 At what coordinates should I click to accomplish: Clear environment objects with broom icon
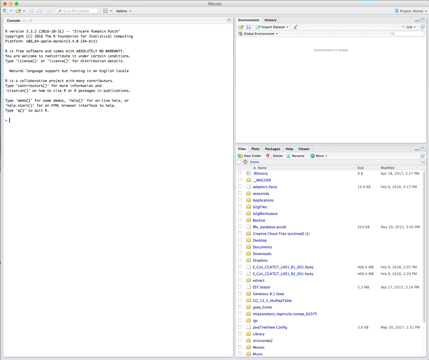click(295, 27)
